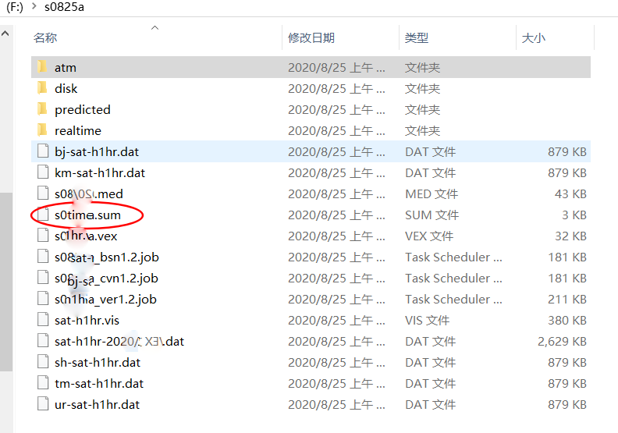The height and width of the screenshot is (433, 618).
Task: Select file name starting sat-h1hr-2020
Action: pyautogui.click(x=119, y=342)
